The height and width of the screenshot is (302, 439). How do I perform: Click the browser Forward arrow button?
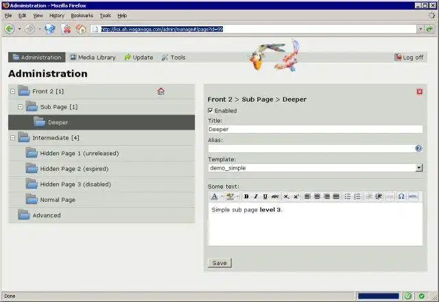click(29, 29)
